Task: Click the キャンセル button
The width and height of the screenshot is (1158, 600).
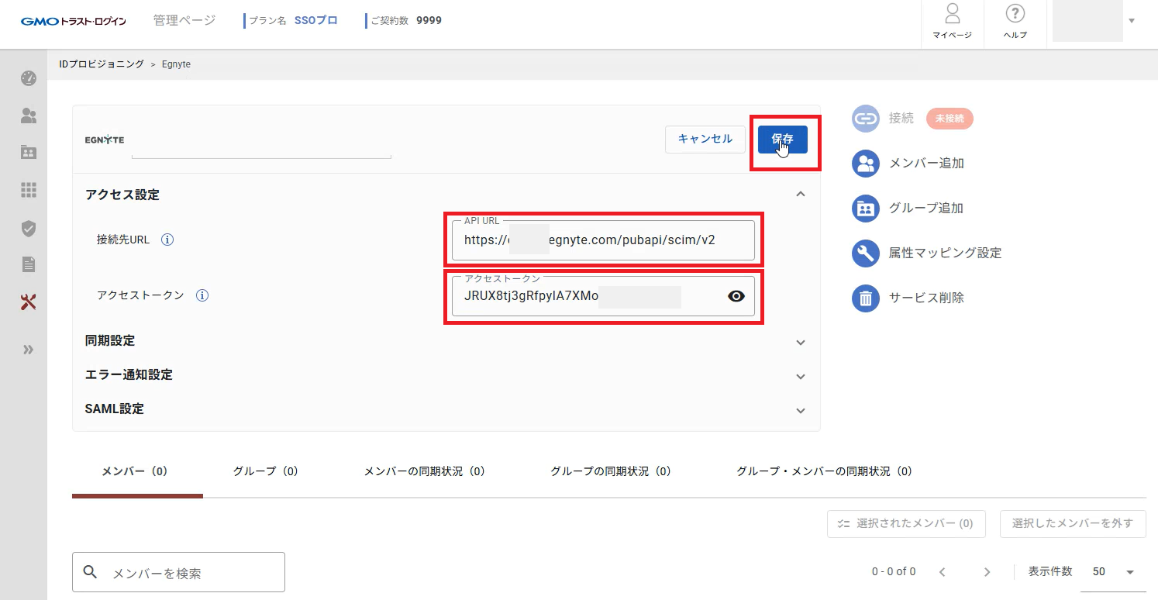Action: [705, 140]
